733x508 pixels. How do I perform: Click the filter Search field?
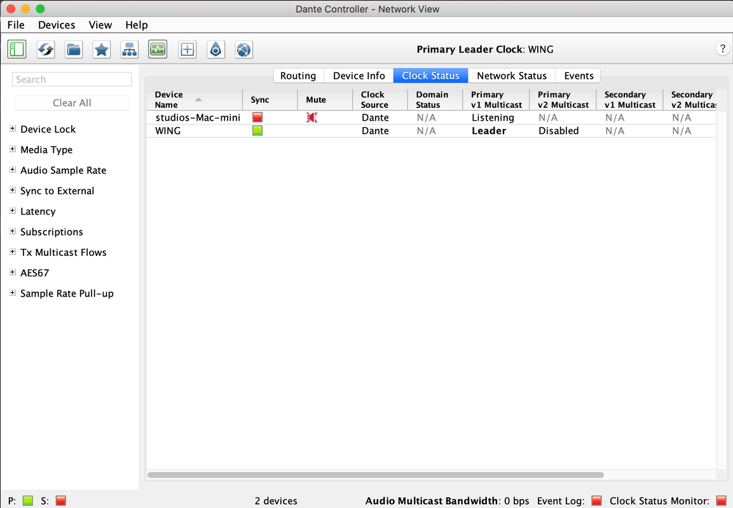[x=72, y=79]
